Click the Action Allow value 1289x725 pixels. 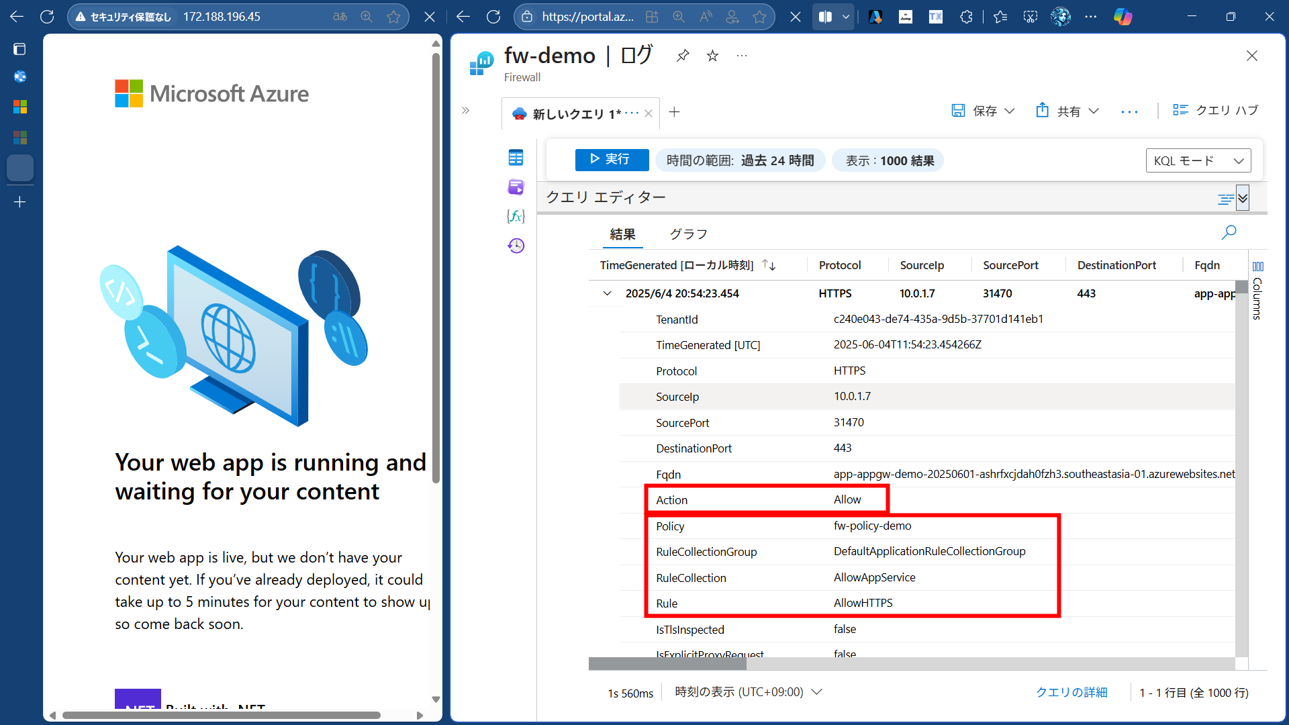pyautogui.click(x=847, y=499)
